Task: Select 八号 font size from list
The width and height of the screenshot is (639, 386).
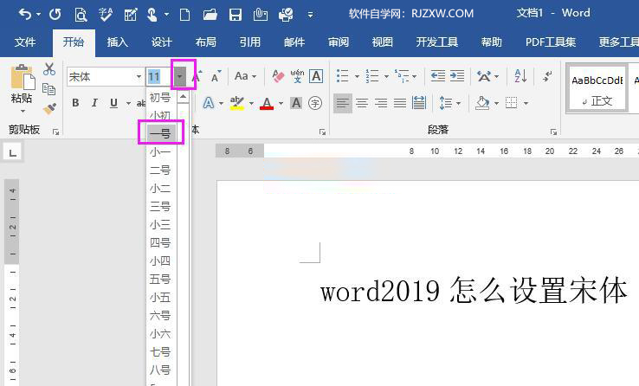Action: (161, 370)
